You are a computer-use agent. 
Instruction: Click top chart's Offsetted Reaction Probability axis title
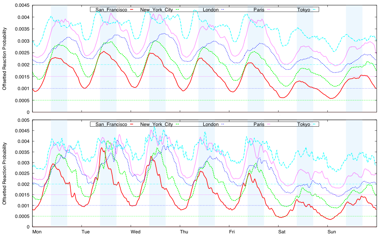coord(5,58)
